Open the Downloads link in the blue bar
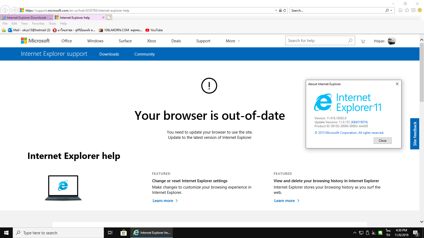 (x=109, y=54)
